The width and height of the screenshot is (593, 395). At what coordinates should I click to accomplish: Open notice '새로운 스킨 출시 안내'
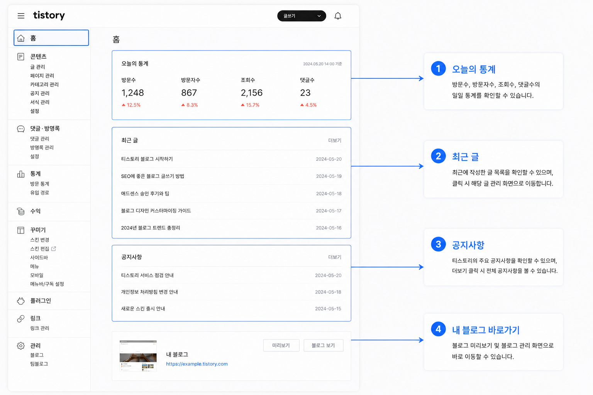point(143,309)
